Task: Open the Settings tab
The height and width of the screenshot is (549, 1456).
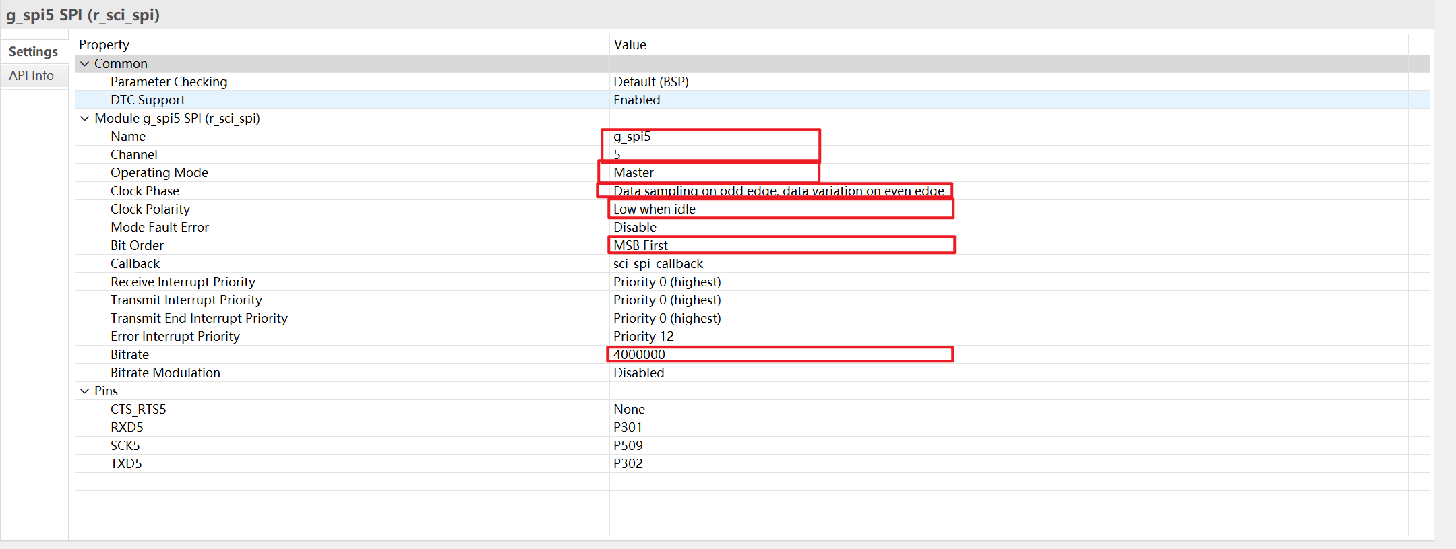Action: [33, 52]
